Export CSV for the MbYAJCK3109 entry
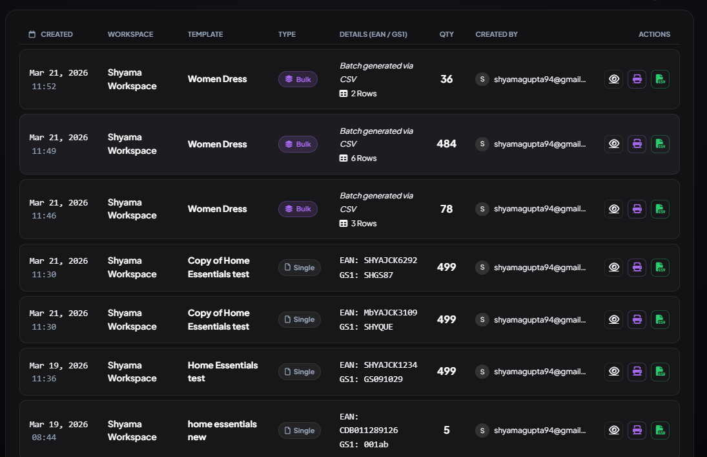Viewport: 707px width, 457px height. tap(660, 320)
